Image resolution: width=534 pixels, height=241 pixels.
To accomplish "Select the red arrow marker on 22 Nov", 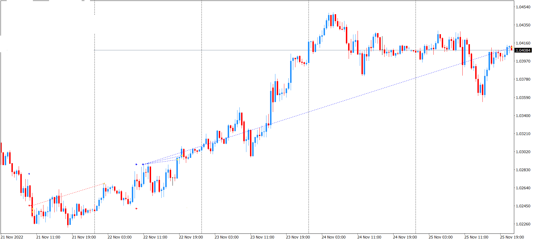I will [x=136, y=208].
